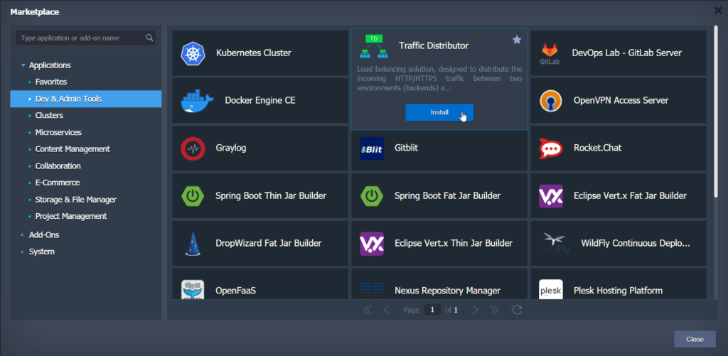This screenshot has height=356, width=728.
Task: Click the Traffic Distributor title
Action: coord(434,46)
